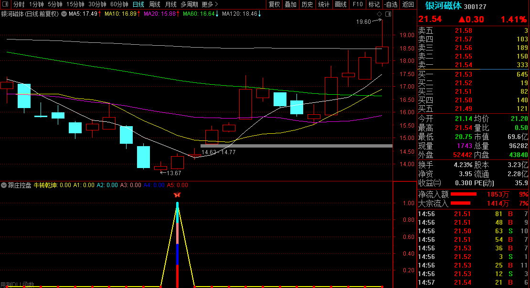Image resolution: width=530 pixels, height=288 pixels.
Task: Click the red 净流入额 progress bar
Action: click(x=464, y=194)
